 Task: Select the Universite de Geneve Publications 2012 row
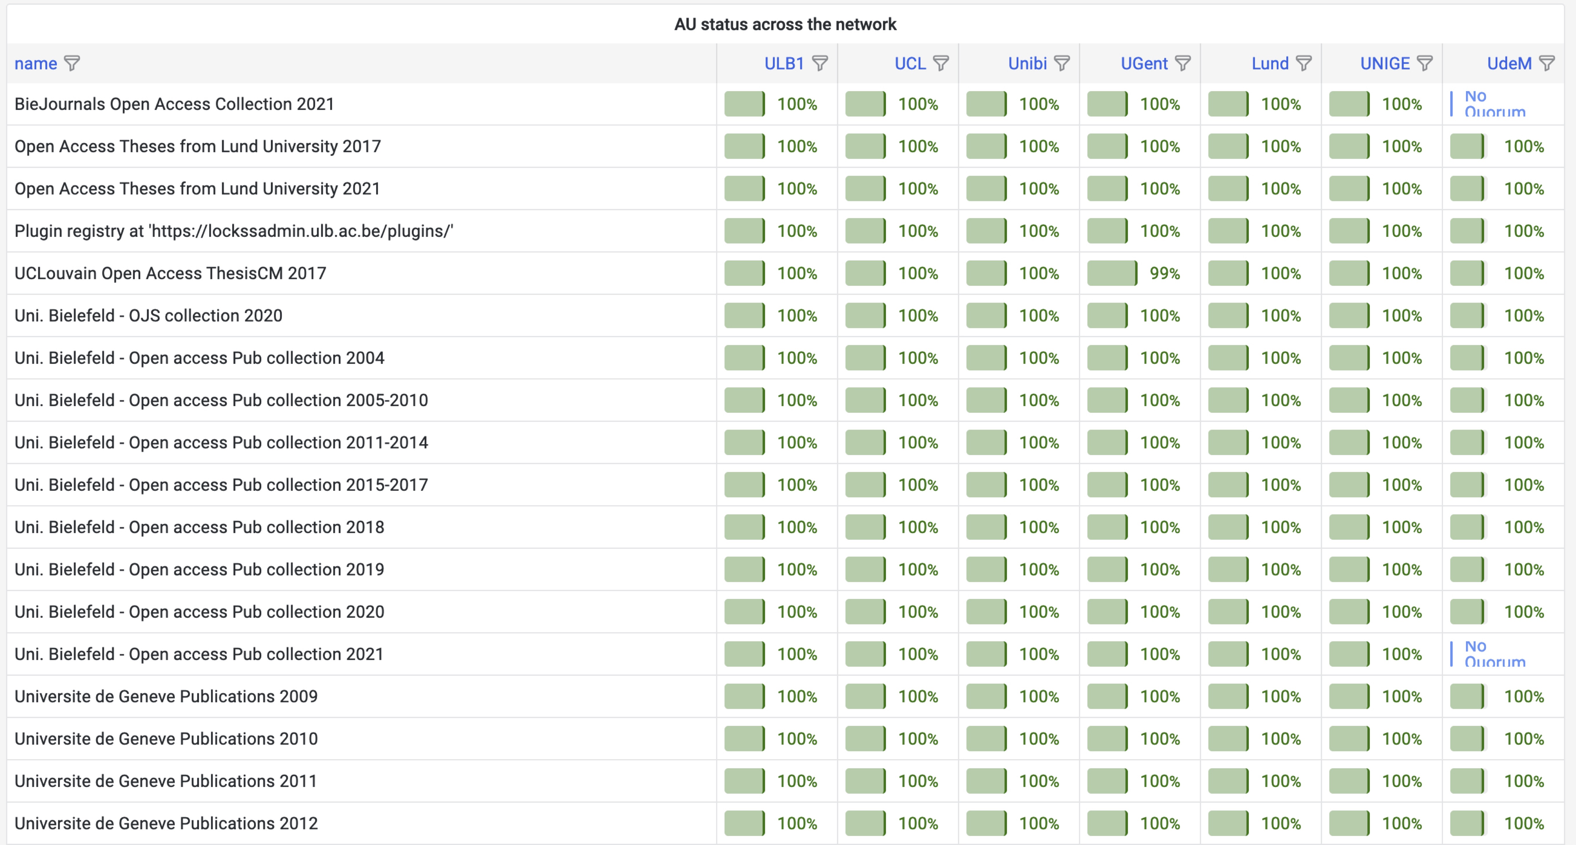pos(166,824)
